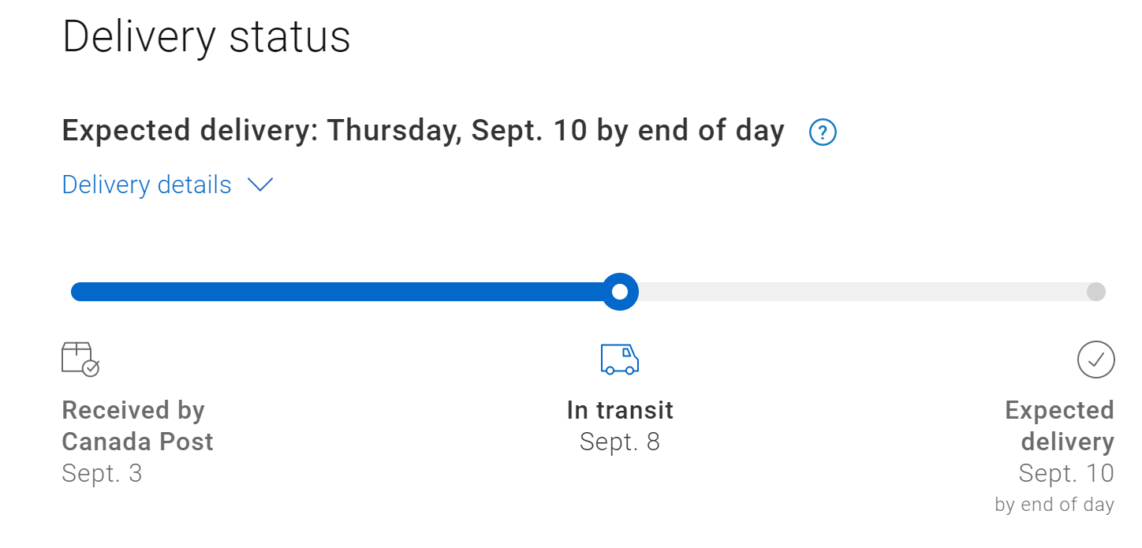Click the blue filled portion of progress bar

pos(339,292)
